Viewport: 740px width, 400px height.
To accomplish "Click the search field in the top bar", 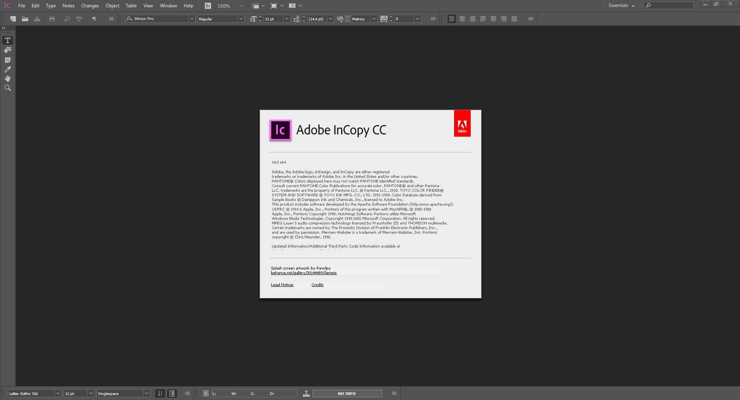I will click(x=669, y=5).
